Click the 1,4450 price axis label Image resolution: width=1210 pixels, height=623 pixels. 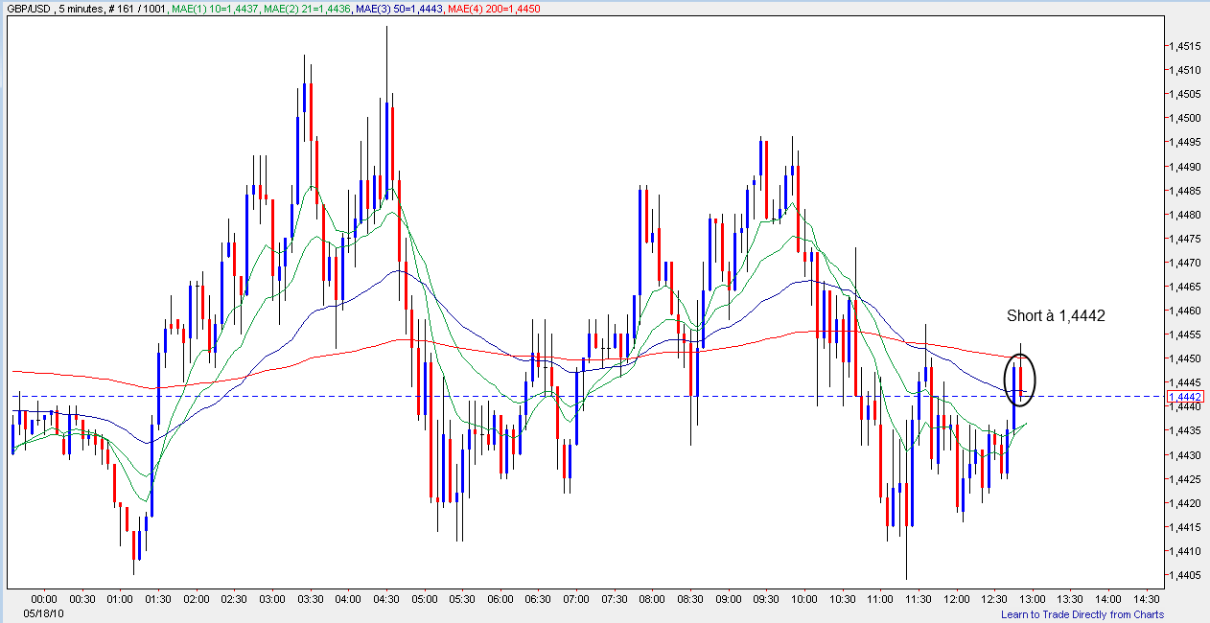[x=1184, y=358]
